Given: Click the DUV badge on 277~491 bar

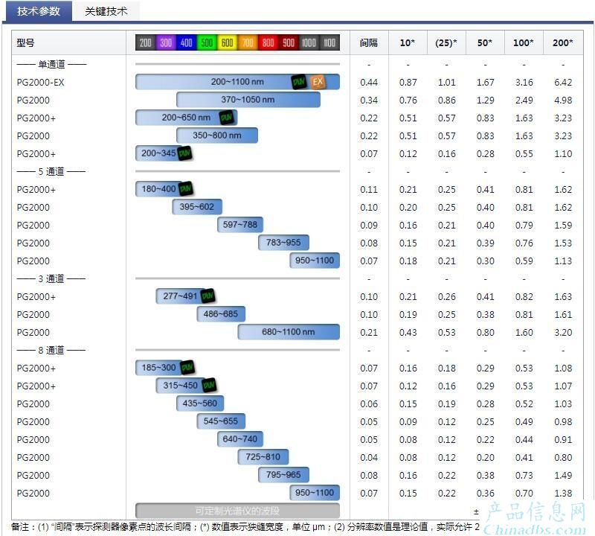Looking at the screenshot, I should click(208, 296).
